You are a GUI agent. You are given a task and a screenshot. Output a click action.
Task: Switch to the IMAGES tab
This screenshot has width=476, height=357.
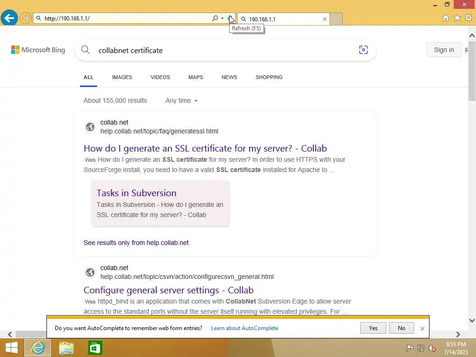click(x=122, y=78)
